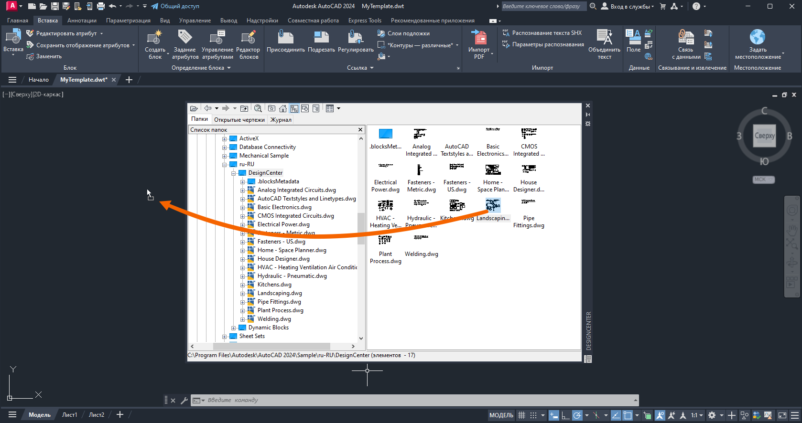Image resolution: width=802 pixels, height=423 pixels.
Task: Toggle drawing grid display in status bar
Action: point(521,415)
